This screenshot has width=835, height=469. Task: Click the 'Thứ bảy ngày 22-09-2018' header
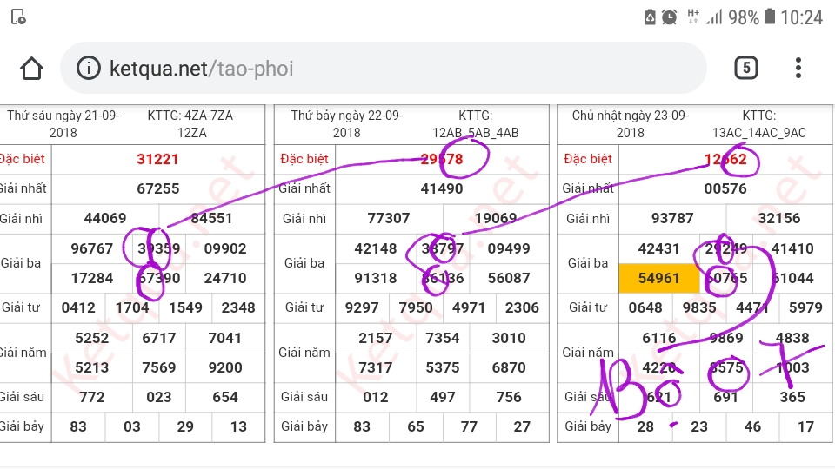346,123
